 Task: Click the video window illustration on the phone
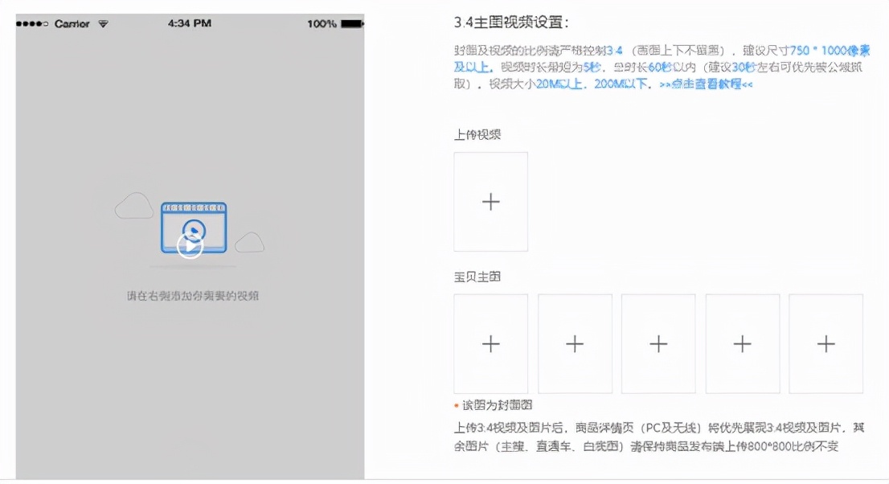(193, 227)
